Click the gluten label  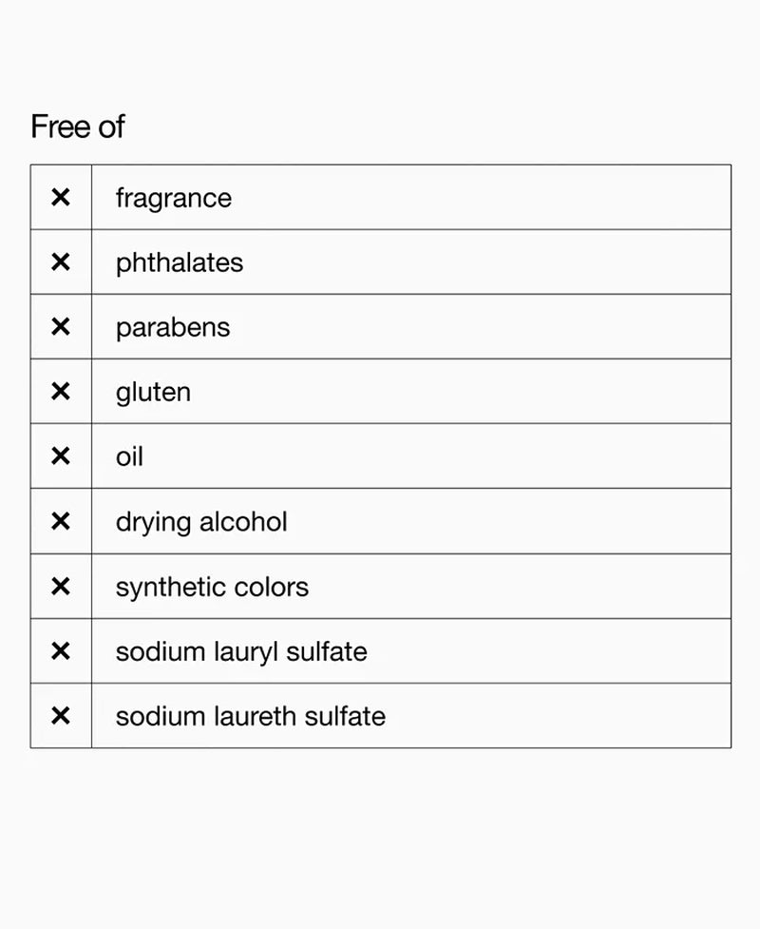153,393
